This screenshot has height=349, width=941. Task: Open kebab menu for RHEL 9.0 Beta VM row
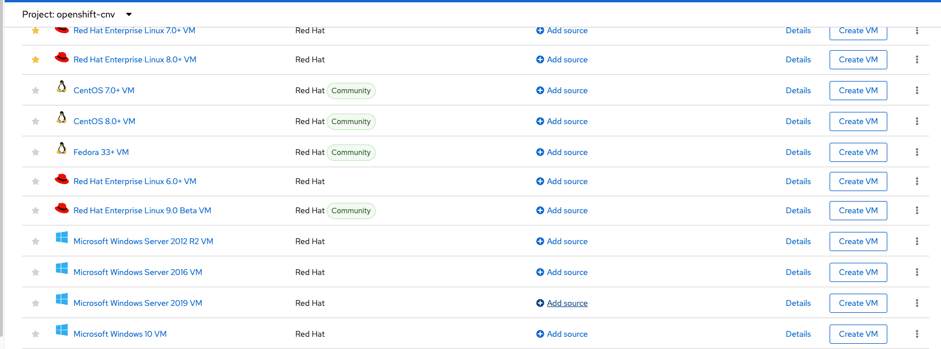917,210
